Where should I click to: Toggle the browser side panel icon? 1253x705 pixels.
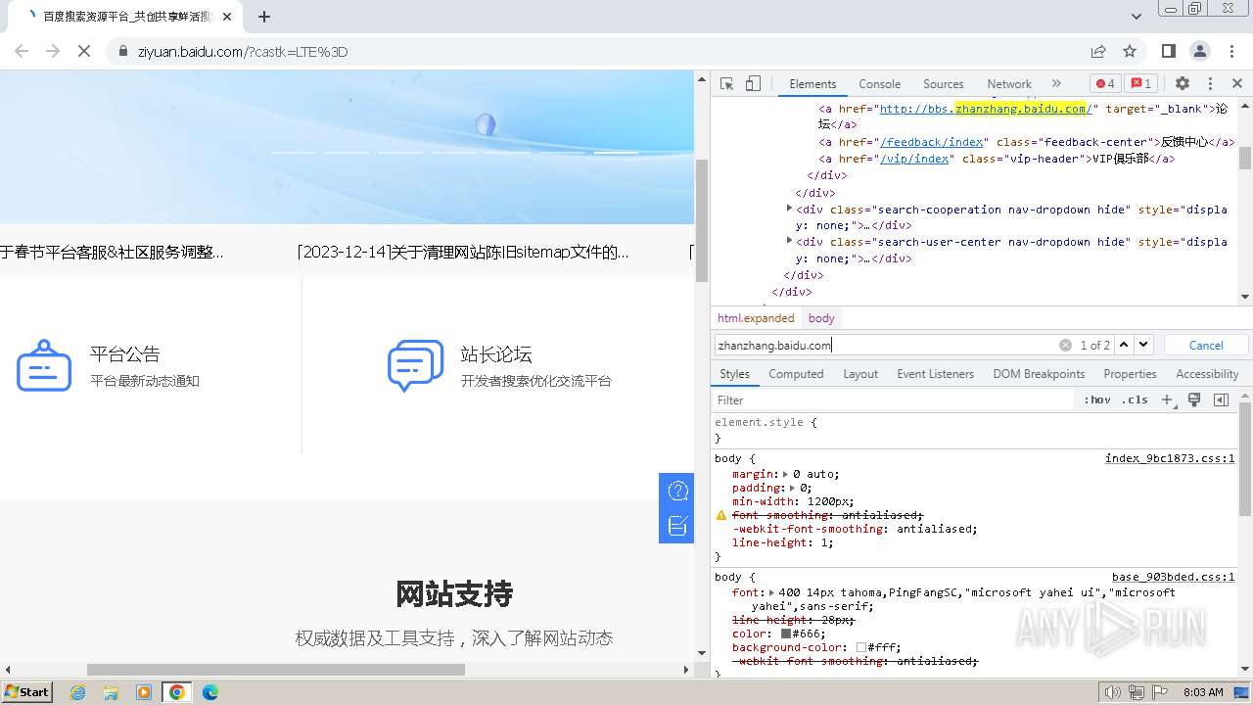pyautogui.click(x=1169, y=51)
